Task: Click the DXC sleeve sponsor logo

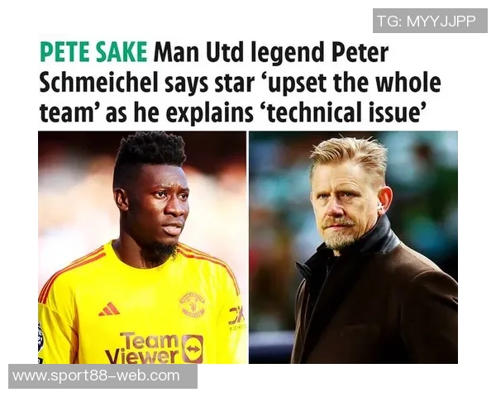Action: [236, 316]
